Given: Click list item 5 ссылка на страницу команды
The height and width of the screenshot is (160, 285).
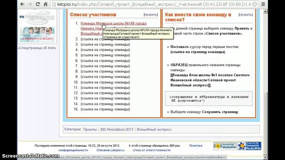Looking at the screenshot, I should pos(105,55).
